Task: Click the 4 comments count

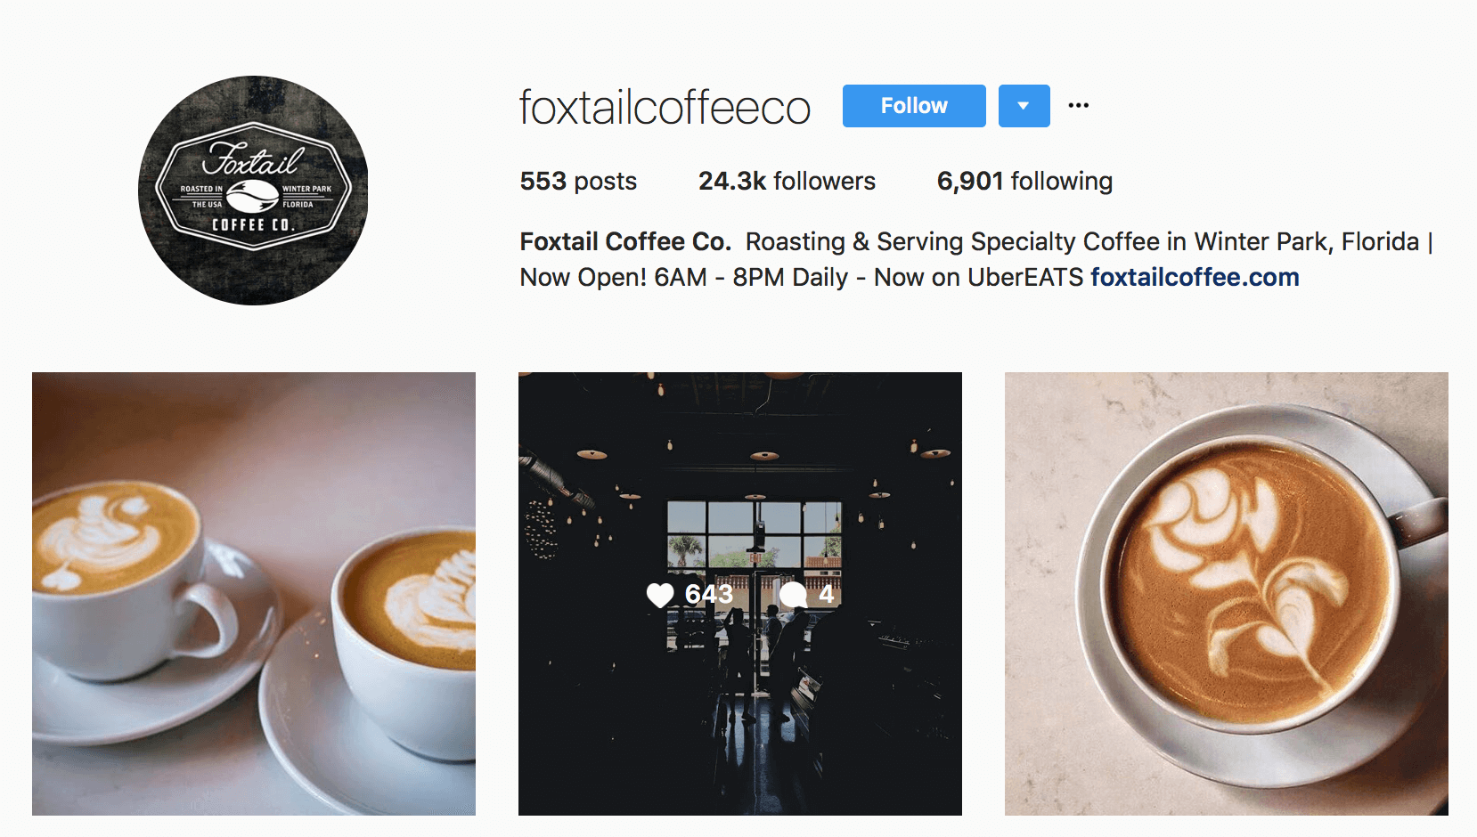Action: (x=827, y=594)
